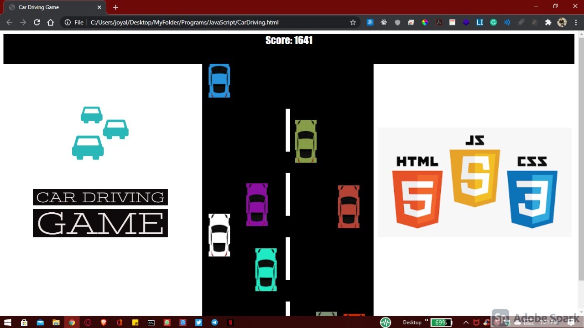Launch Microsoft Office from the taskbar

click(120, 322)
